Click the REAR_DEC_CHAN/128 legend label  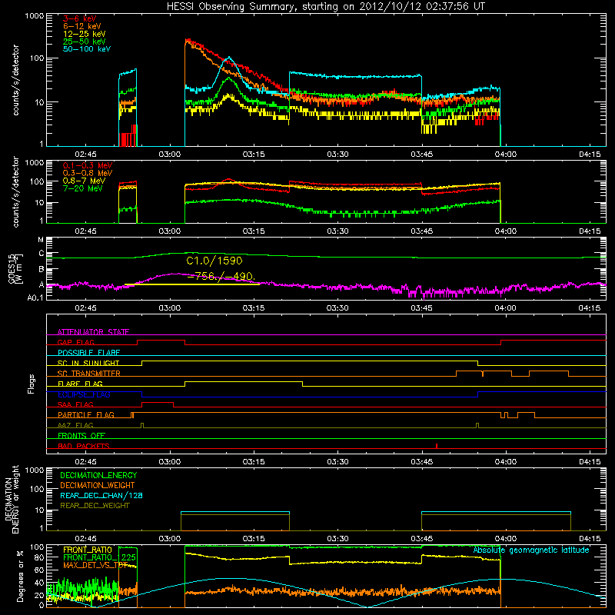101,495
